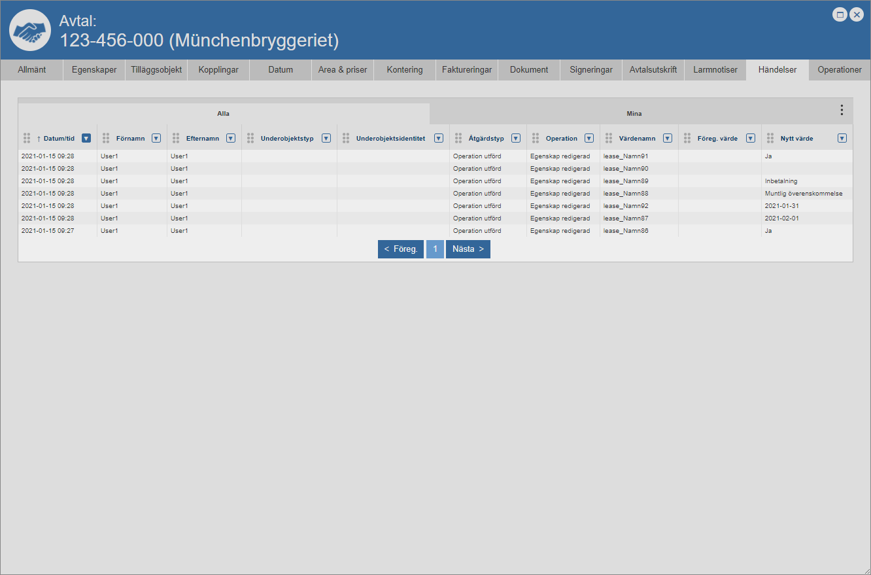Screen dimensions: 871x575
Task: Maximize the Avtal dialog window
Action: tap(840, 14)
